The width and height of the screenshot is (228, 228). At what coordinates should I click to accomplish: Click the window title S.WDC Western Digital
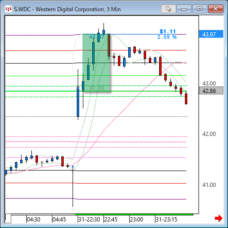tap(67, 9)
